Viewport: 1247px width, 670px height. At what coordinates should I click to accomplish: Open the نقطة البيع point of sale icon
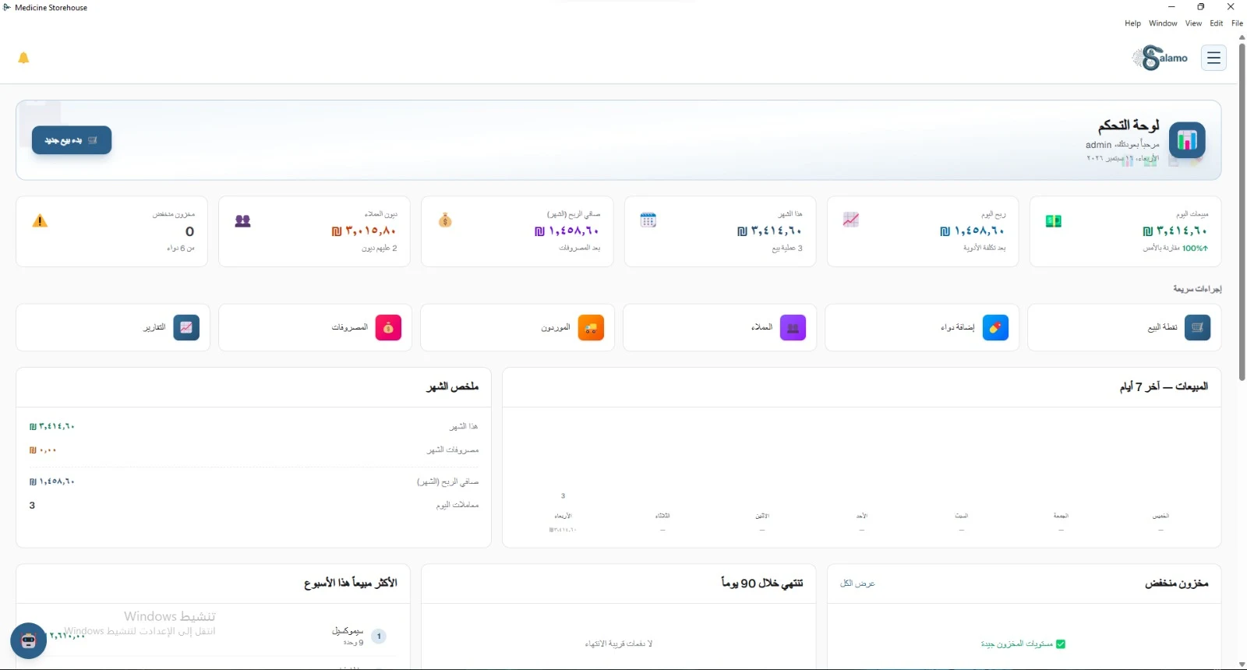tap(1197, 327)
